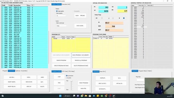Screen dimensions: 174x98
Task: Click the Val (D) register column header
Action: [x=141, y=5]
